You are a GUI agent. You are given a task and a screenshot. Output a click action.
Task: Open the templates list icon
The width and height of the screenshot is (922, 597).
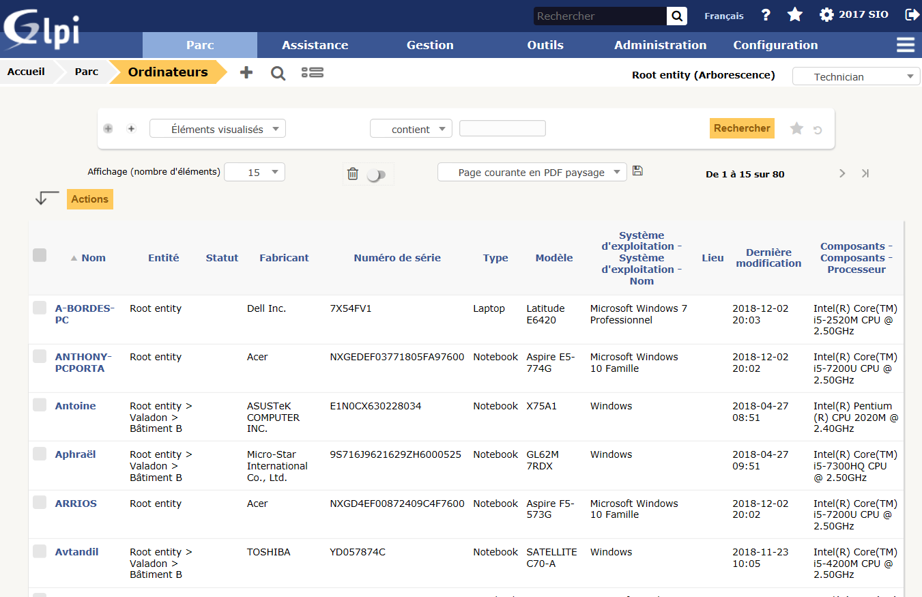point(313,72)
